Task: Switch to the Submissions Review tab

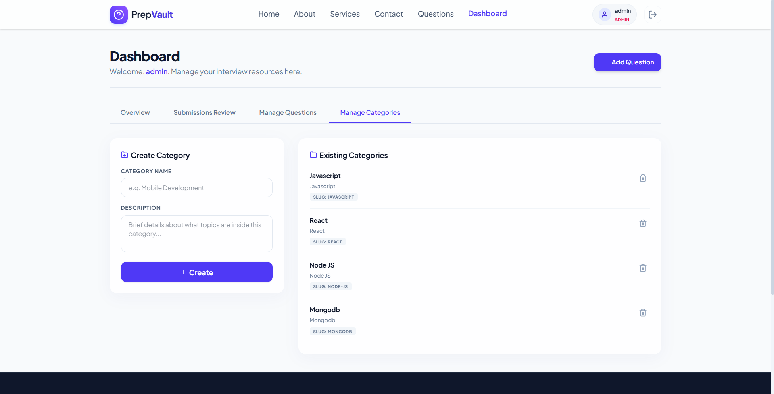Action: coord(204,112)
